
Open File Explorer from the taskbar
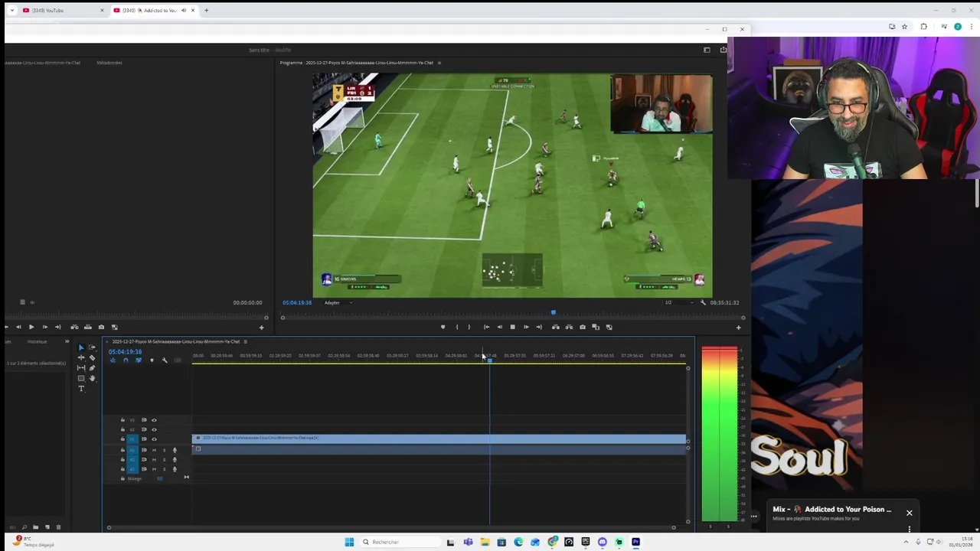[x=485, y=542]
